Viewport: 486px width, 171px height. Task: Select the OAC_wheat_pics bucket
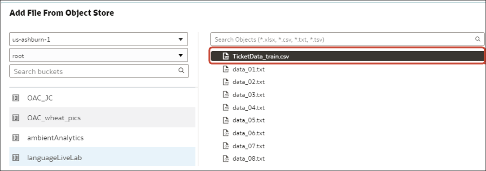102,118
